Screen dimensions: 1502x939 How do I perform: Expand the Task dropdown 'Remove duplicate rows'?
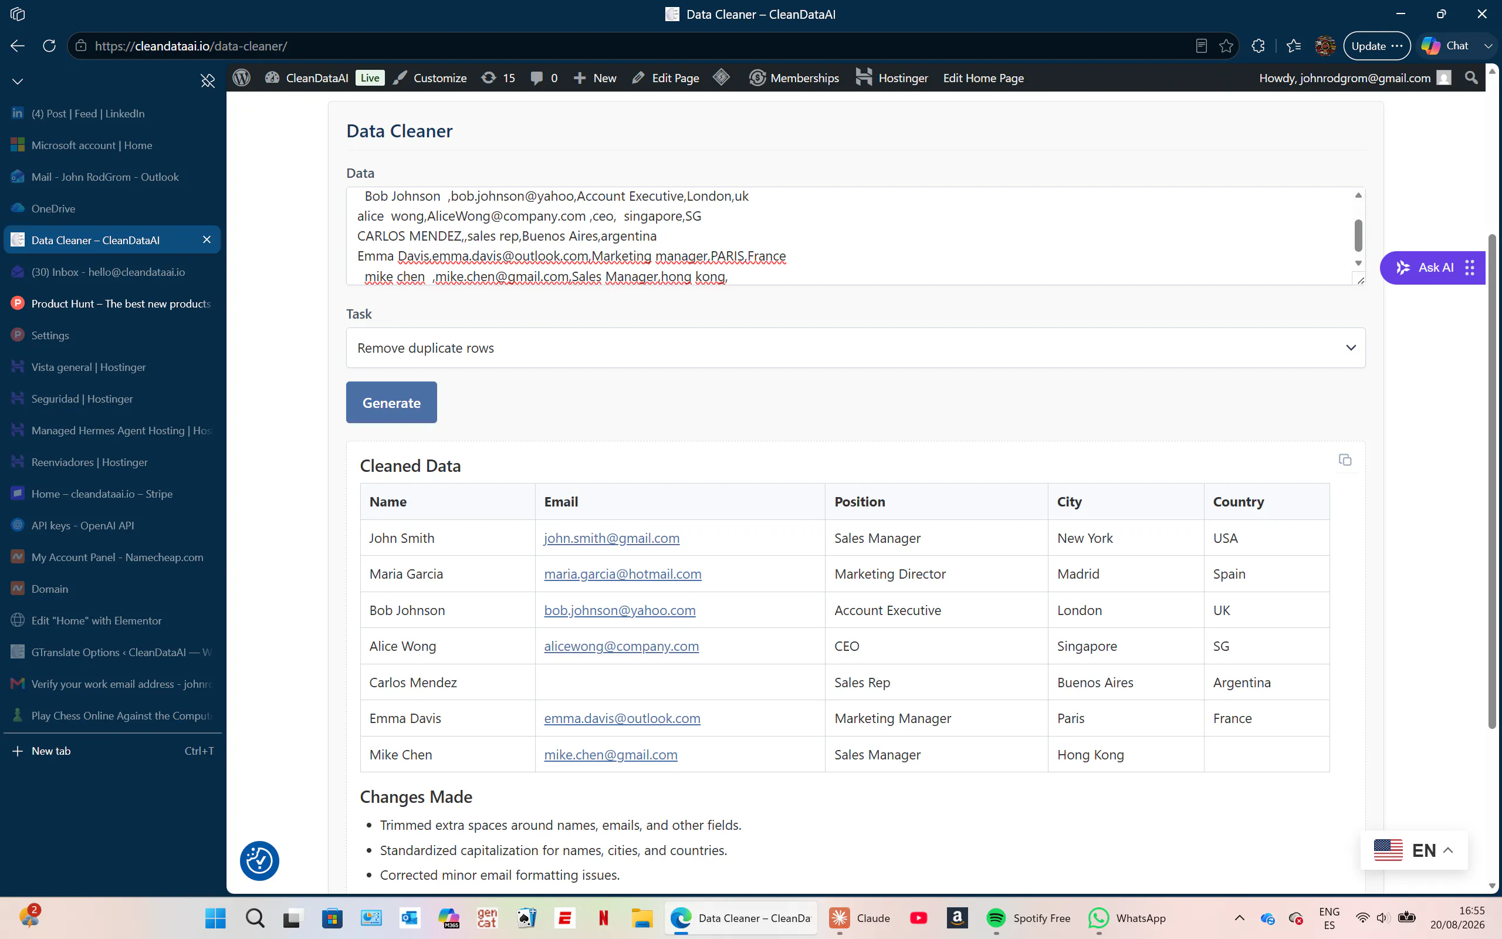[855, 348]
